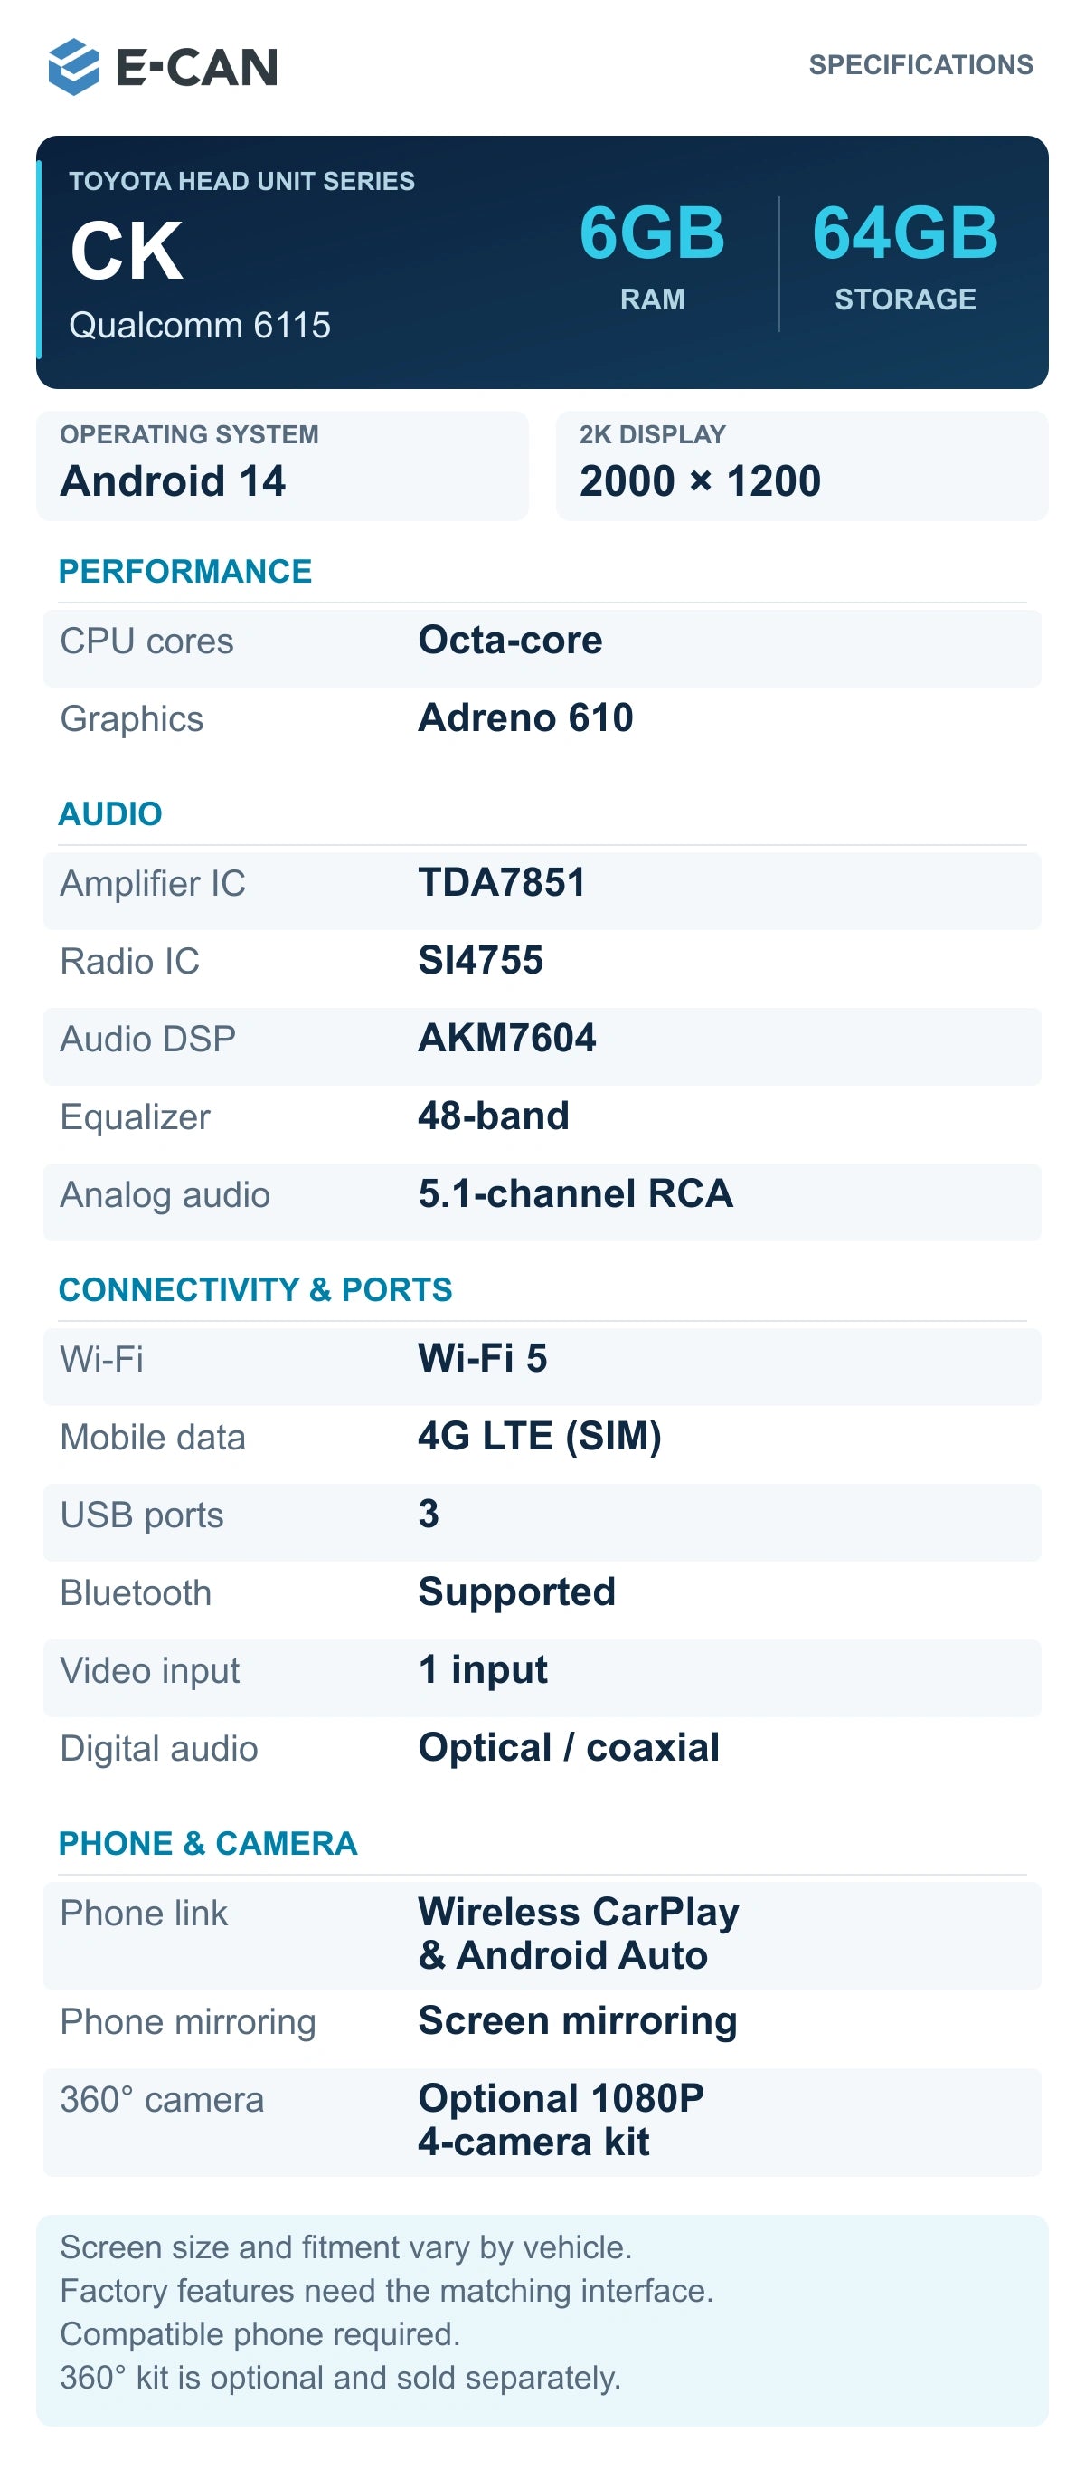Select the PERFORMANCE section heading
This screenshot has height=2470, width=1085.
click(185, 571)
